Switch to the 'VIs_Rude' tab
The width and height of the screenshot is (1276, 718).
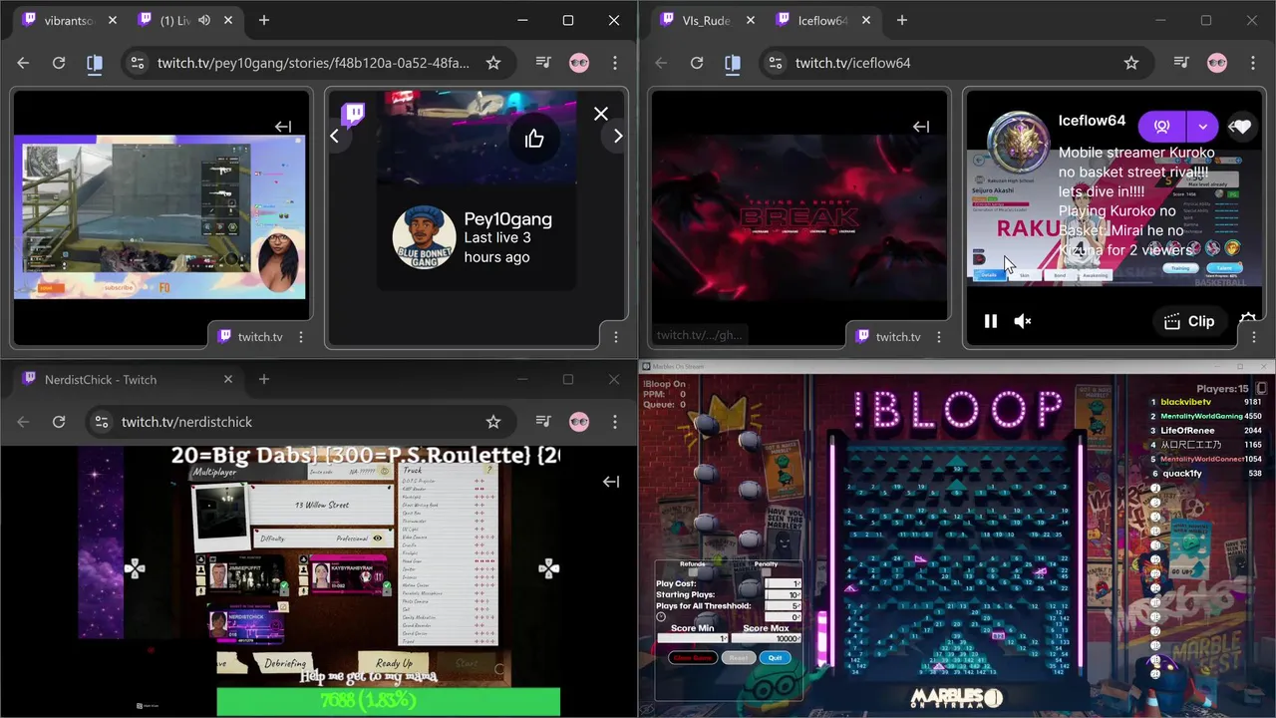pos(706,20)
